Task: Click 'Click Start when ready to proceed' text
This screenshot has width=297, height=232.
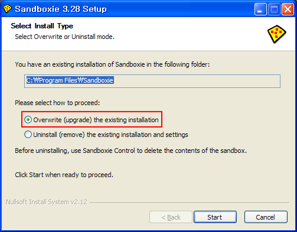Action: pyautogui.click(x=64, y=175)
